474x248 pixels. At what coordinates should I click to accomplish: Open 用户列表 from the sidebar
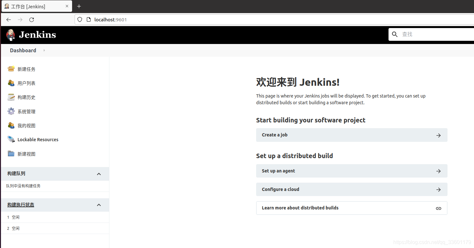[26, 83]
